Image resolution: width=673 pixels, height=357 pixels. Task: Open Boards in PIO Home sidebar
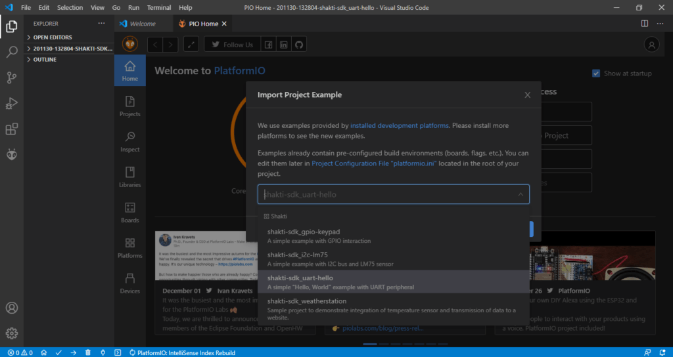129,213
